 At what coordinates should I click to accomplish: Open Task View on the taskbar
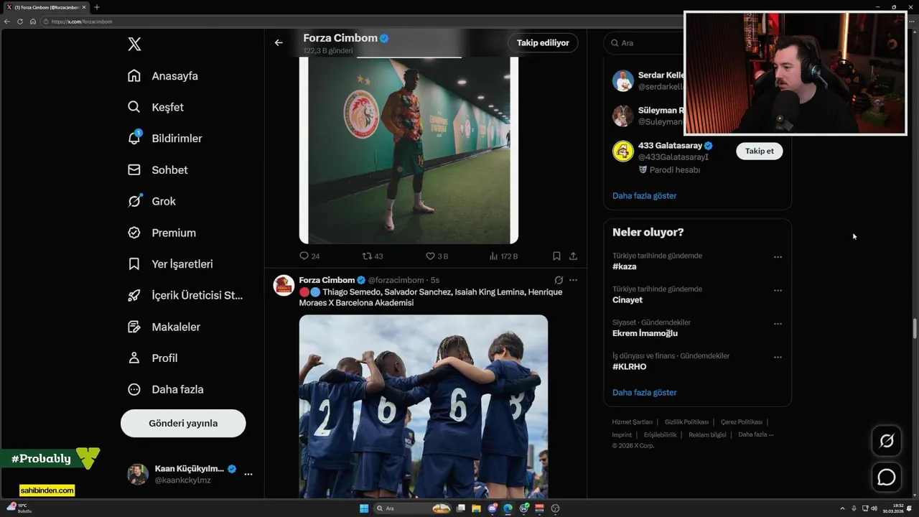461,508
